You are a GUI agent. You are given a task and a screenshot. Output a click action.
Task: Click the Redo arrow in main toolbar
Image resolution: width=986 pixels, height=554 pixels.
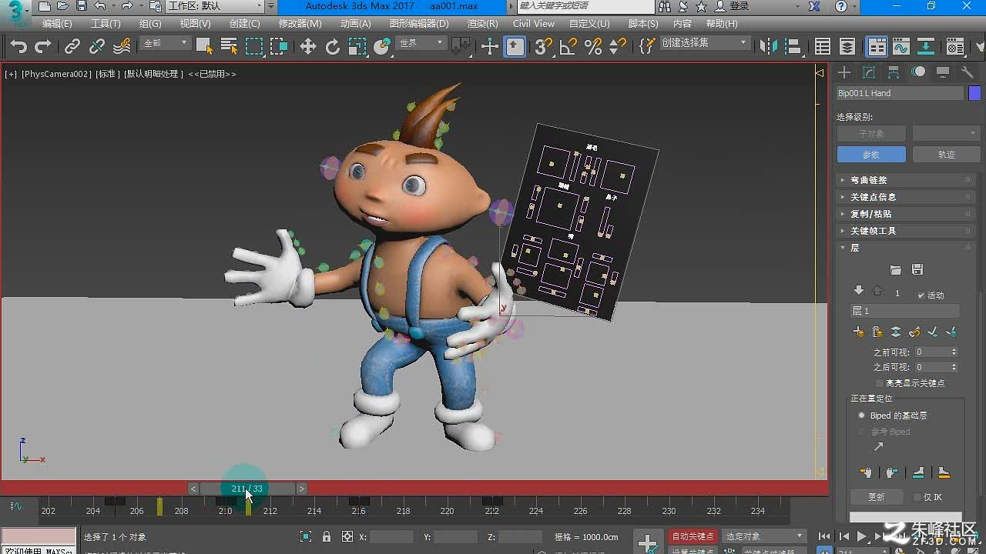[43, 47]
